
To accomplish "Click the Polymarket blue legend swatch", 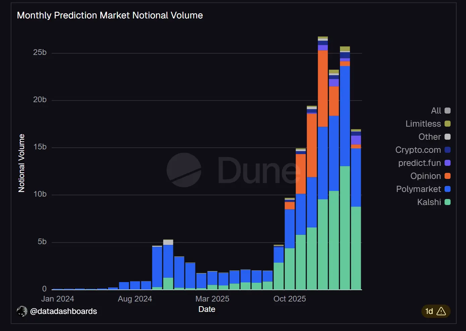I will 448,189.
